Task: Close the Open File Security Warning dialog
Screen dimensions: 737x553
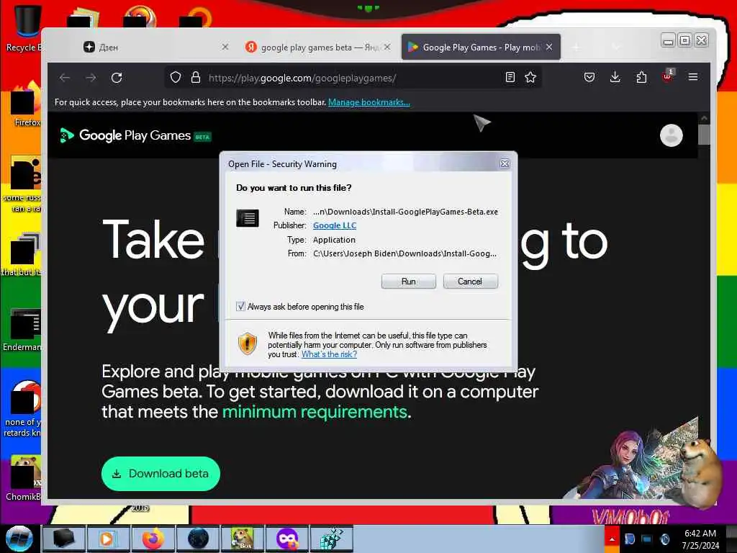Action: [x=505, y=163]
